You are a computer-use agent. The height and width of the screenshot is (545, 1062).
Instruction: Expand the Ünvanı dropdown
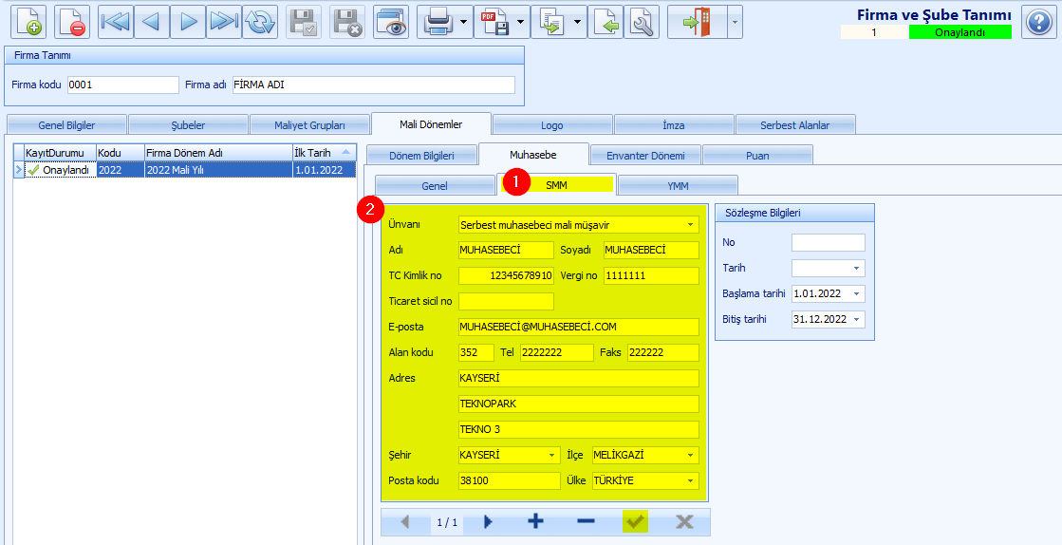[689, 225]
